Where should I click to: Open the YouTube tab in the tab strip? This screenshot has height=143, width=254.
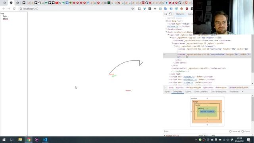pos(57,3)
